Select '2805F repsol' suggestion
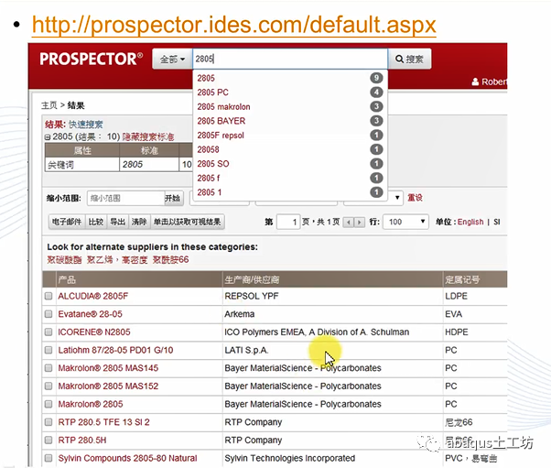Image resolution: width=551 pixels, height=468 pixels. [290, 136]
